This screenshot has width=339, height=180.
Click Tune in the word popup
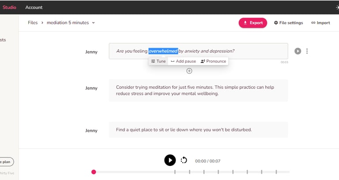point(158,61)
